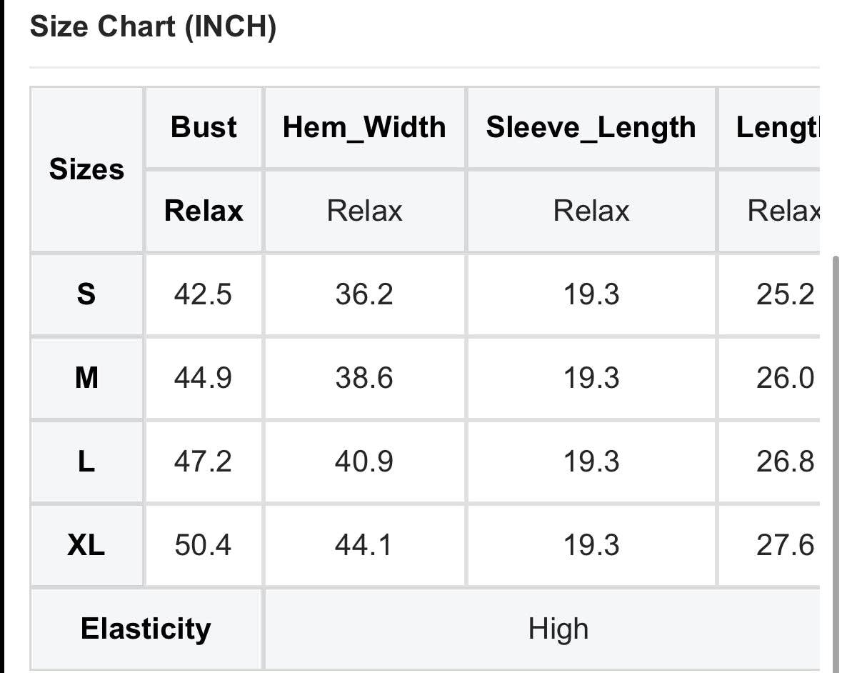Click the Elasticity row label
Viewport: 842px width, 673px height.
(146, 629)
